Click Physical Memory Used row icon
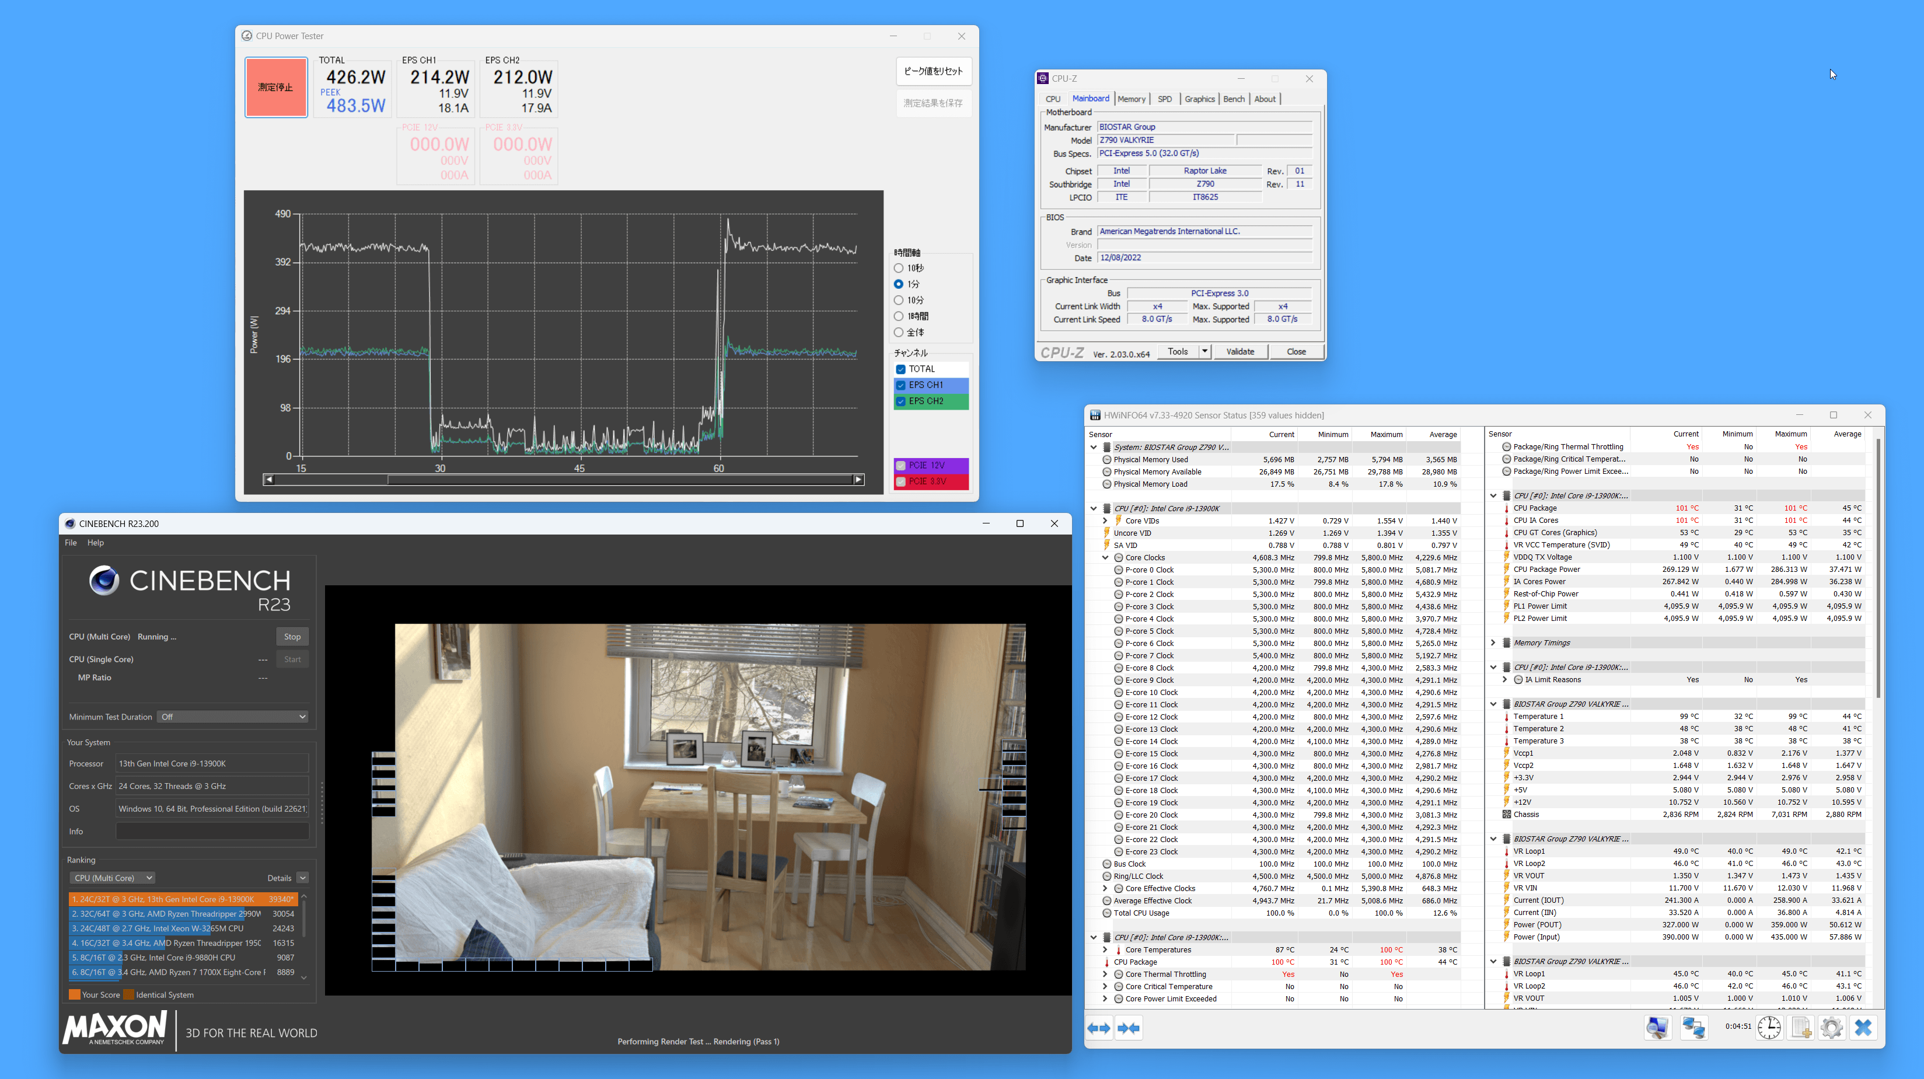The width and height of the screenshot is (1924, 1079). point(1106,460)
